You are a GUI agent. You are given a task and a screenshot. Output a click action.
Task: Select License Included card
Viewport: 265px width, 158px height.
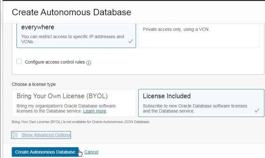pos(201,103)
